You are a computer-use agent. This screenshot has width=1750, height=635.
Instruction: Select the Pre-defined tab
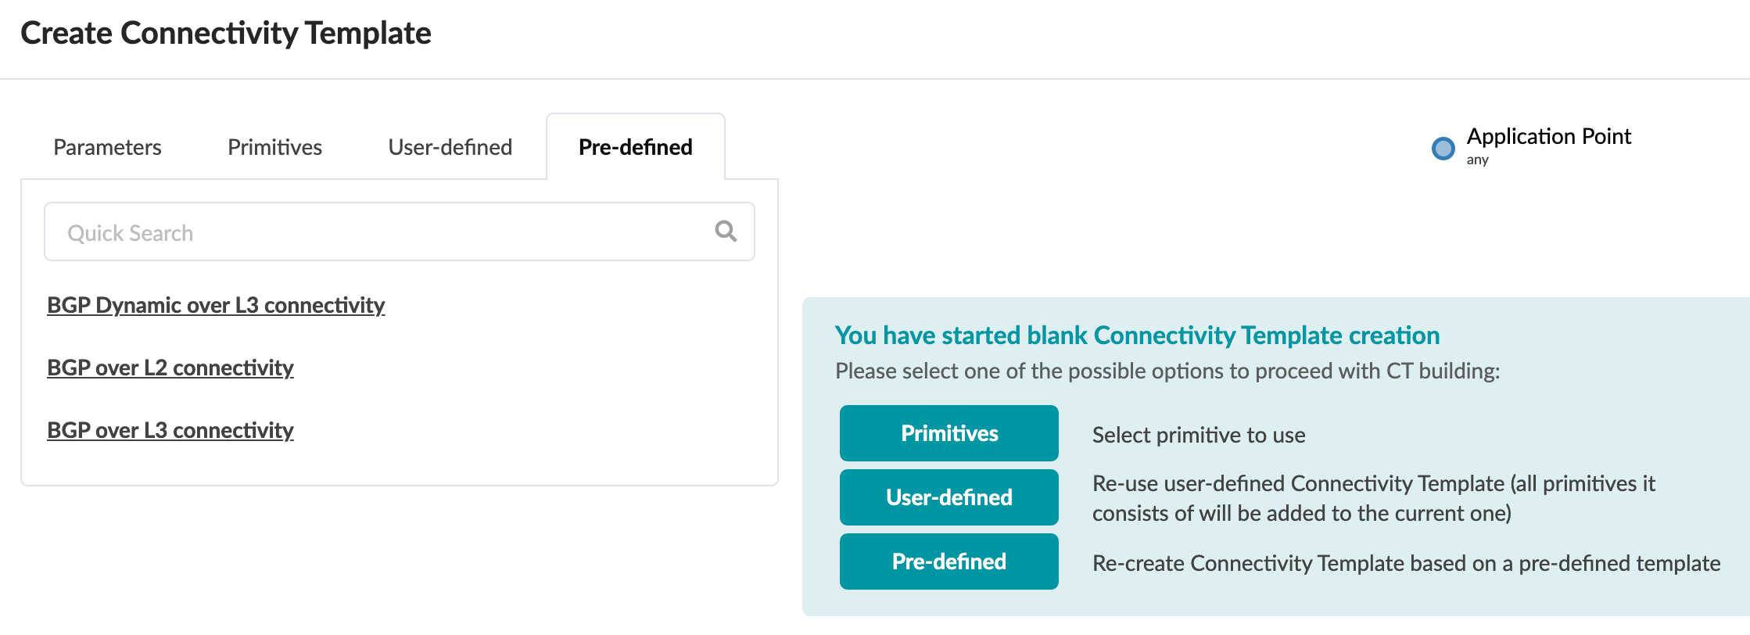[635, 147]
